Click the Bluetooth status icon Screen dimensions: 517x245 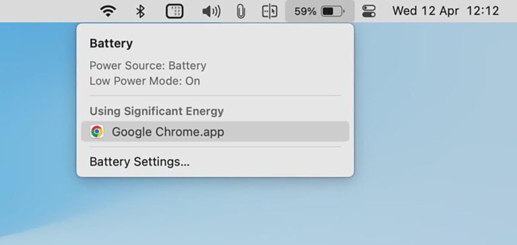click(140, 11)
